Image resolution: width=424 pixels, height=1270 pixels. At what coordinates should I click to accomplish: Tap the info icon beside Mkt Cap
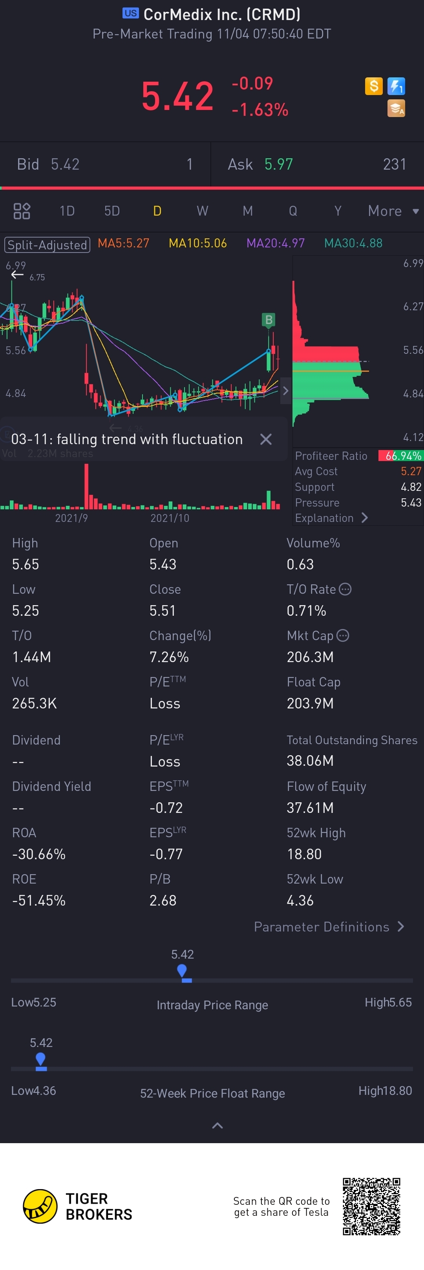343,635
